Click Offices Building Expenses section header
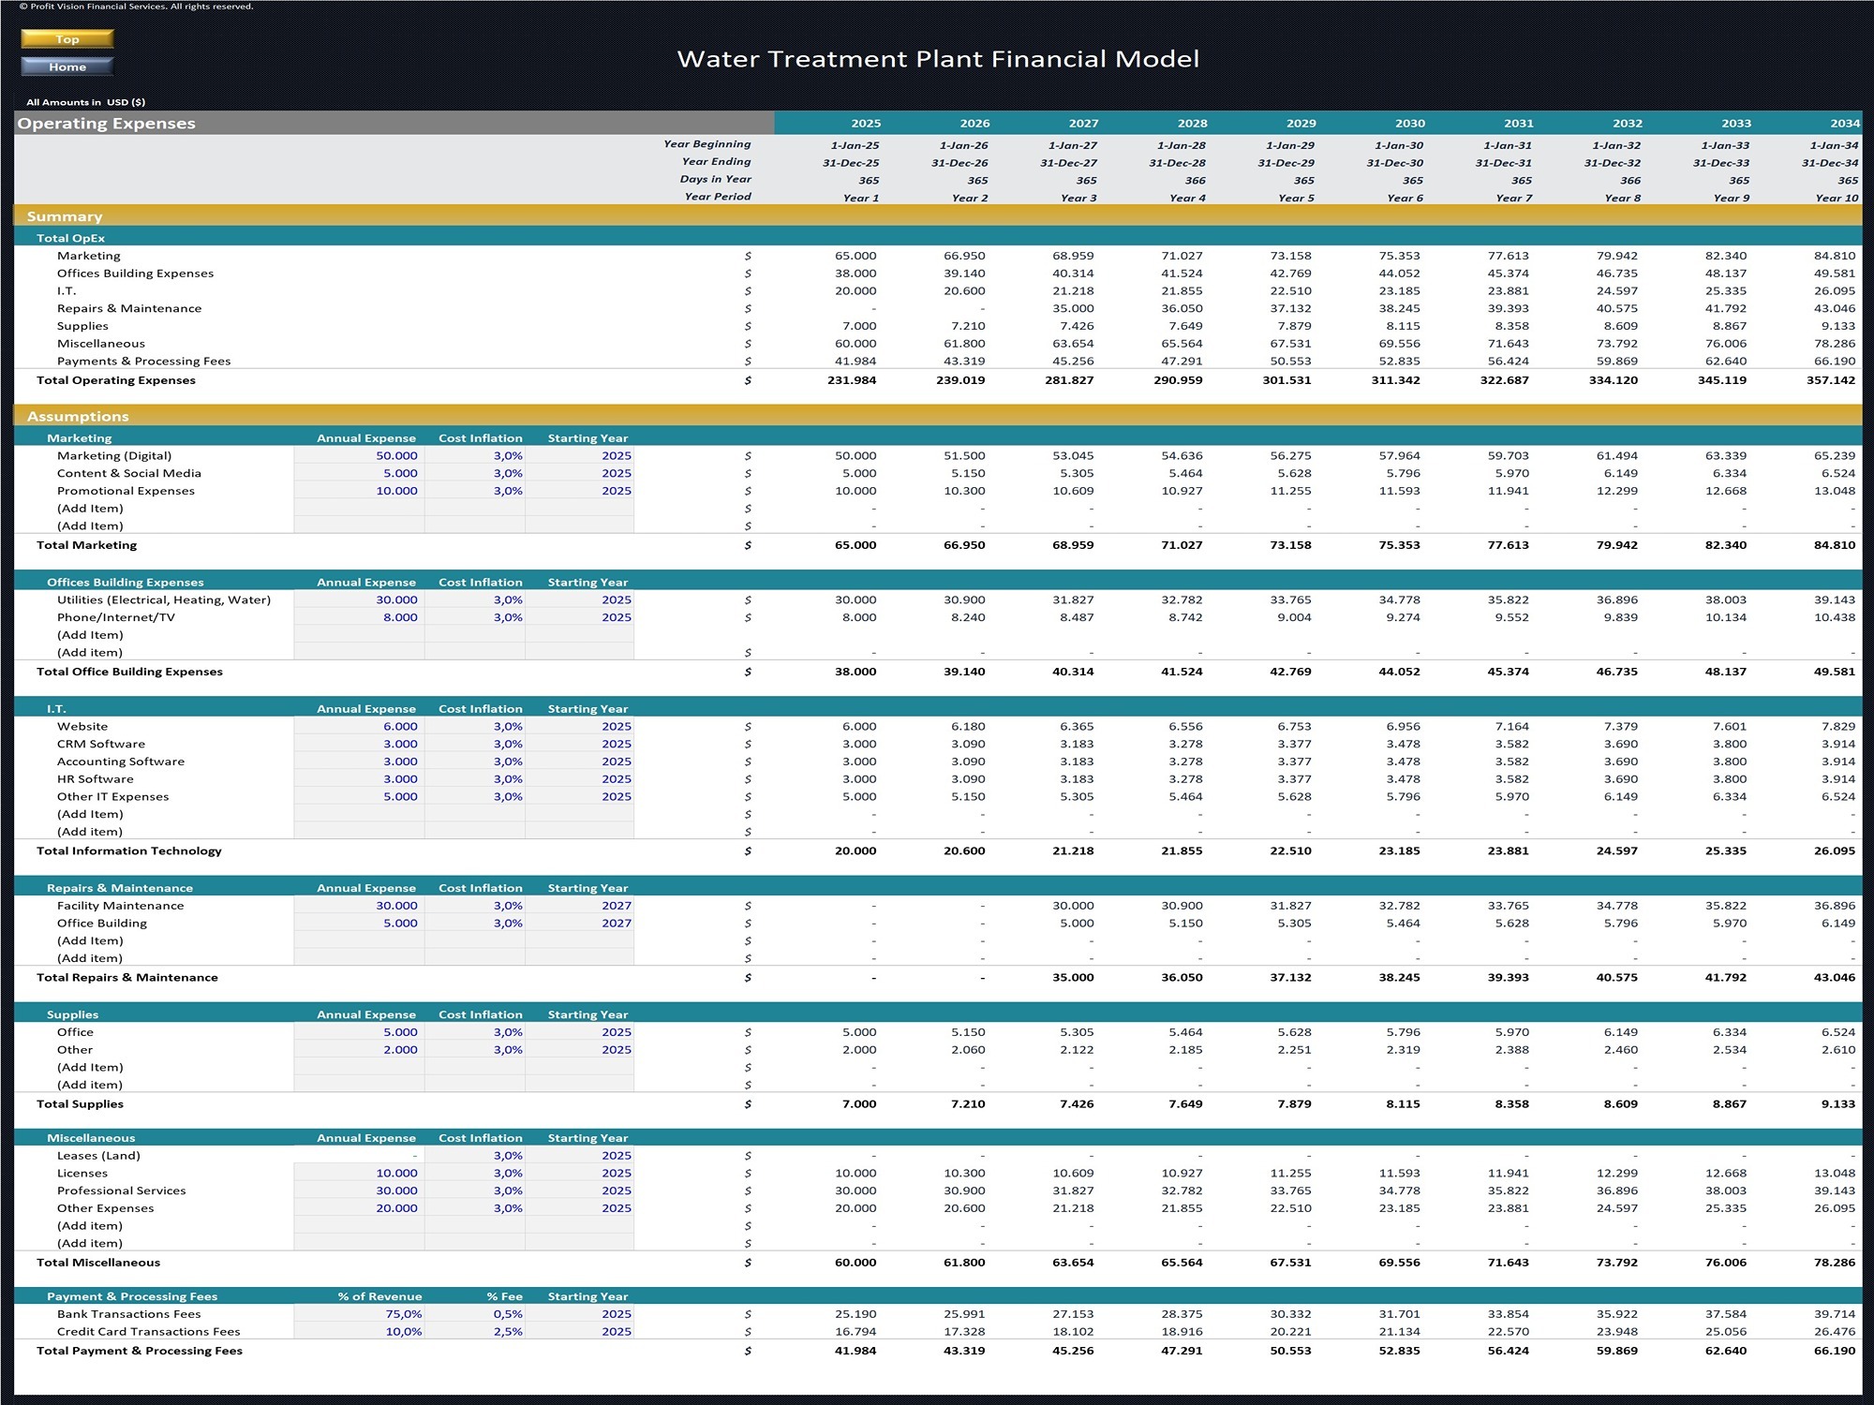The image size is (1874, 1405). point(126,582)
